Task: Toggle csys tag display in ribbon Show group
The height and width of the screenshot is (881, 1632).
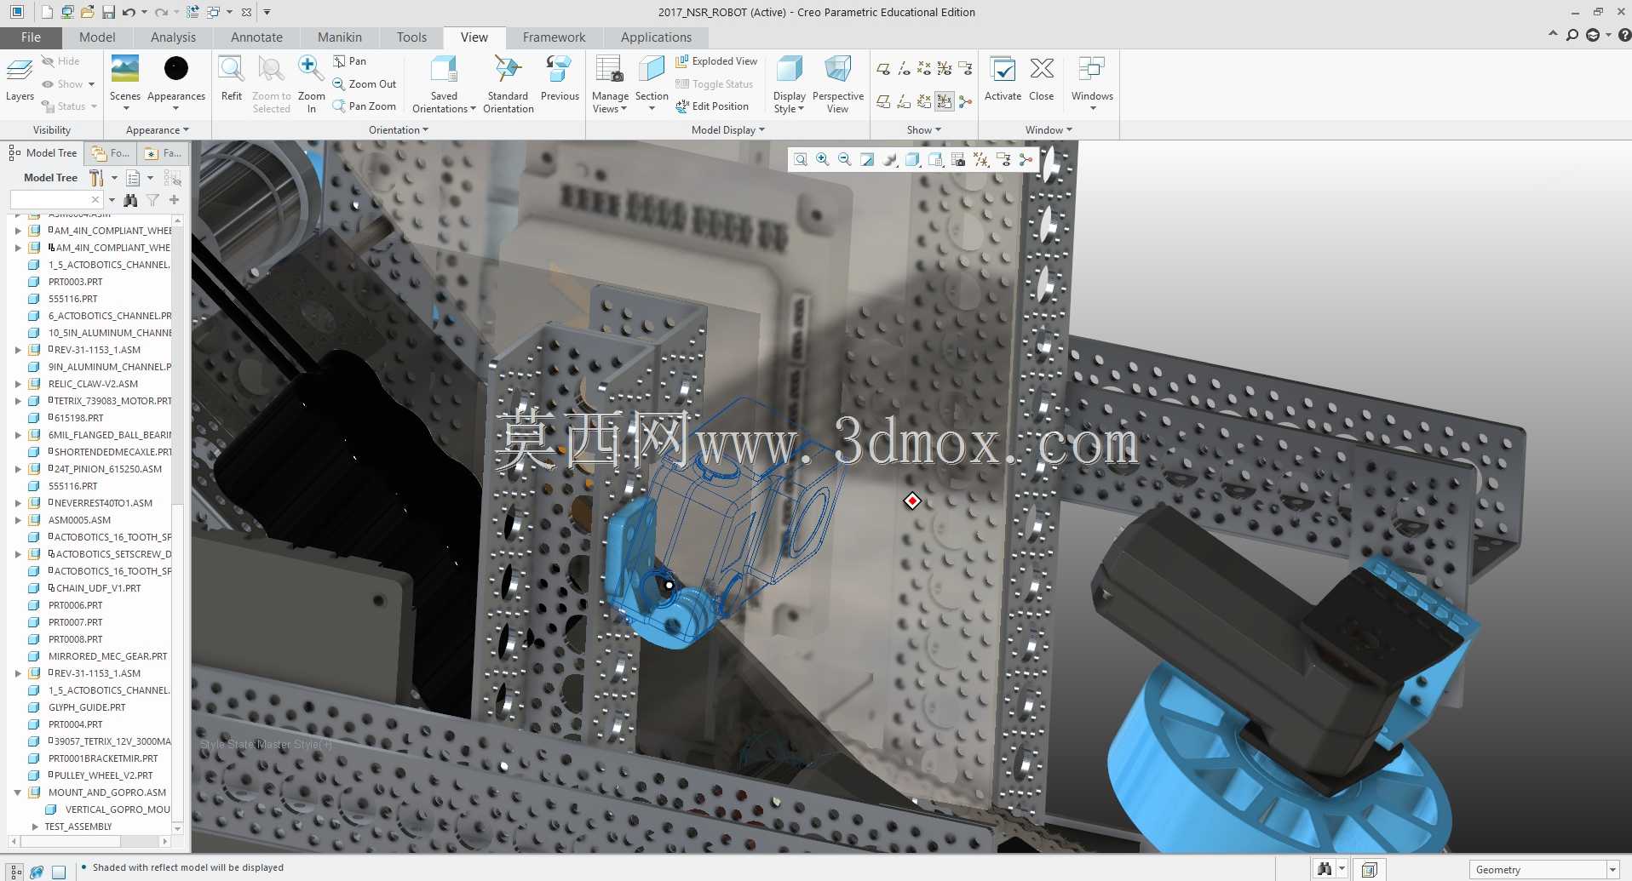Action: pos(945,101)
